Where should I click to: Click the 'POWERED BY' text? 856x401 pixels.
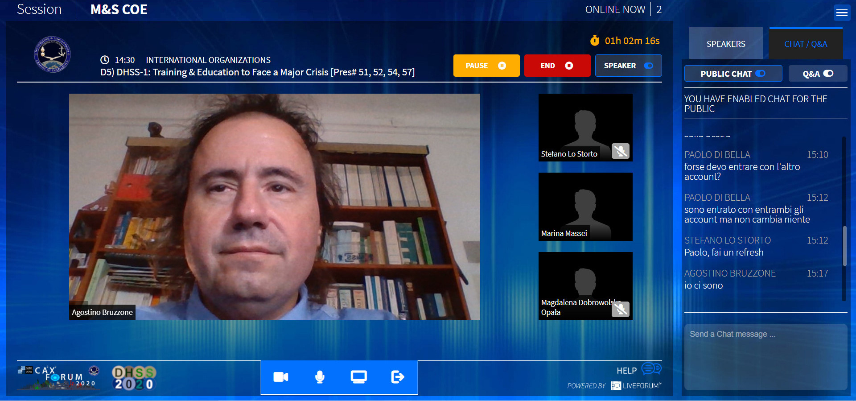pos(586,386)
